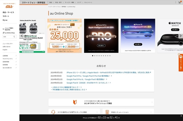Click the arrow after 人気のスマホに機種変更でおトク
Screen dimensions: 183x121
[81, 87]
